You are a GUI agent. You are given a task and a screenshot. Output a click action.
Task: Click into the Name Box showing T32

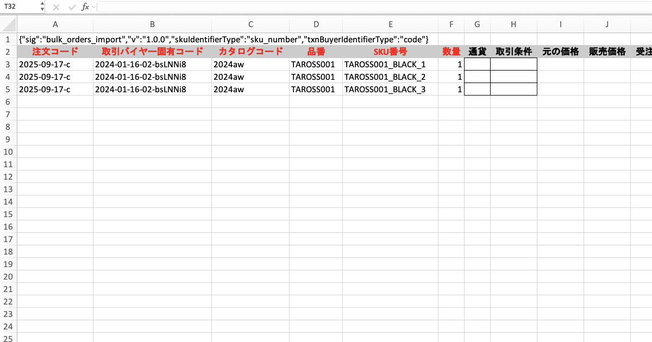point(20,7)
